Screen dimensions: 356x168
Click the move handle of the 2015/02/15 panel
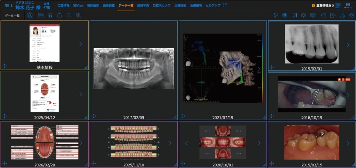point(272,163)
